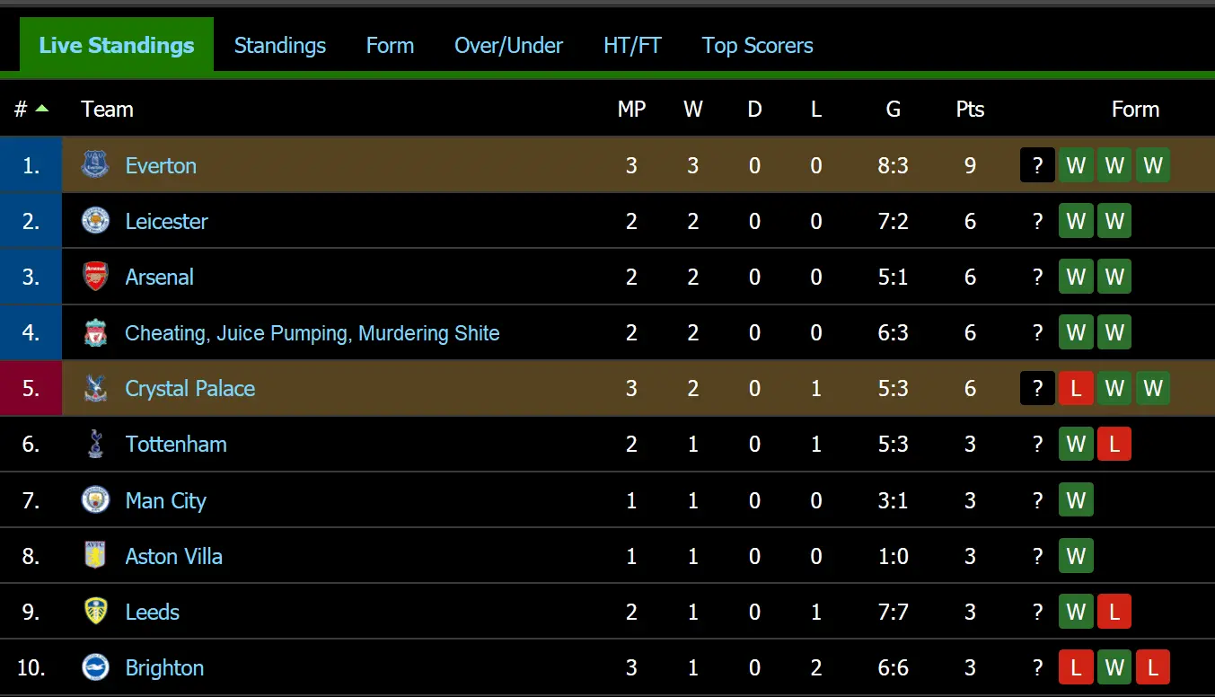Switch to the Standings tab
The image size is (1215, 697).
tap(279, 46)
